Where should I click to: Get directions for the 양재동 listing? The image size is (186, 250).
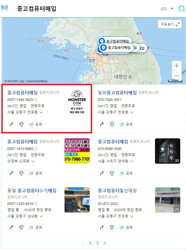102,173
